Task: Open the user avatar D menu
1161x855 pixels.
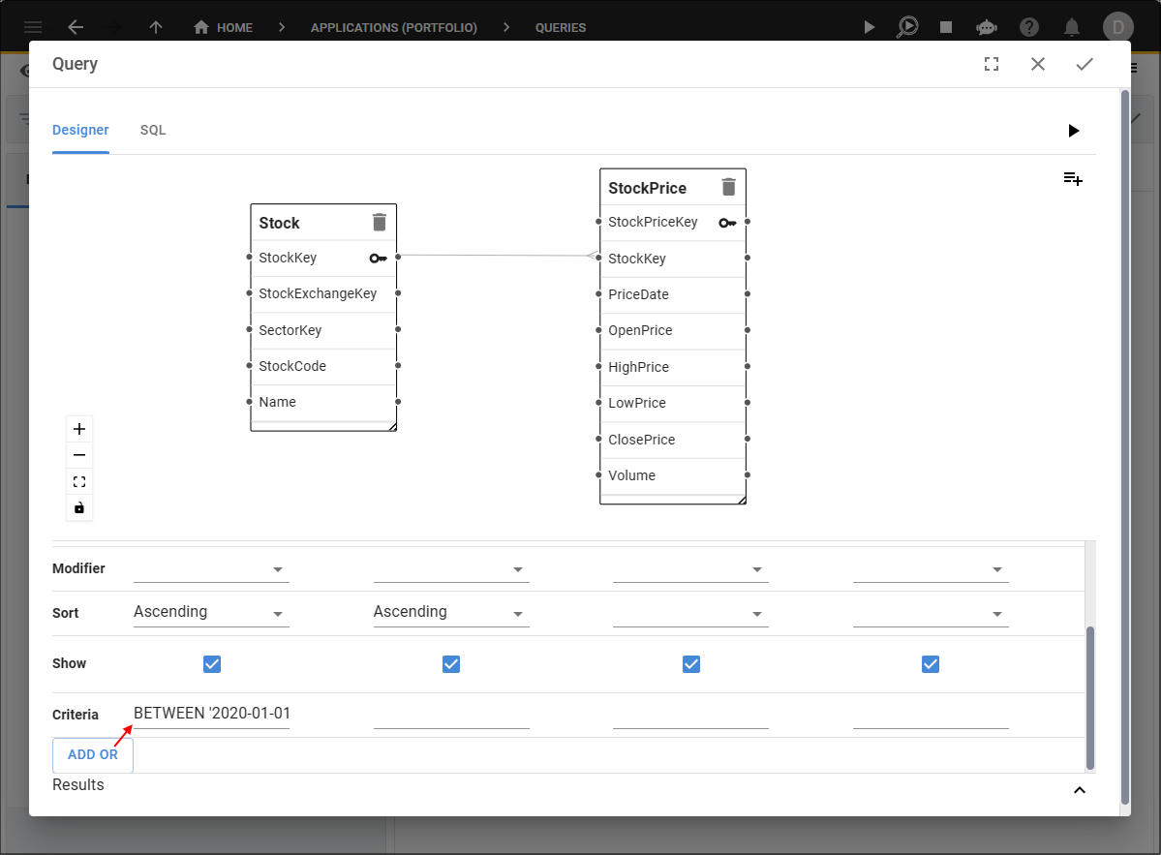Action: [1118, 27]
